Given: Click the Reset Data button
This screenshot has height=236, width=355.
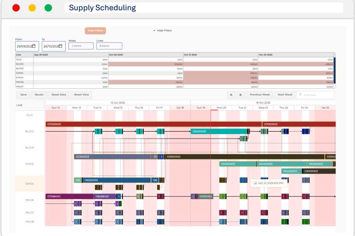Looking at the screenshot, I should point(59,95).
